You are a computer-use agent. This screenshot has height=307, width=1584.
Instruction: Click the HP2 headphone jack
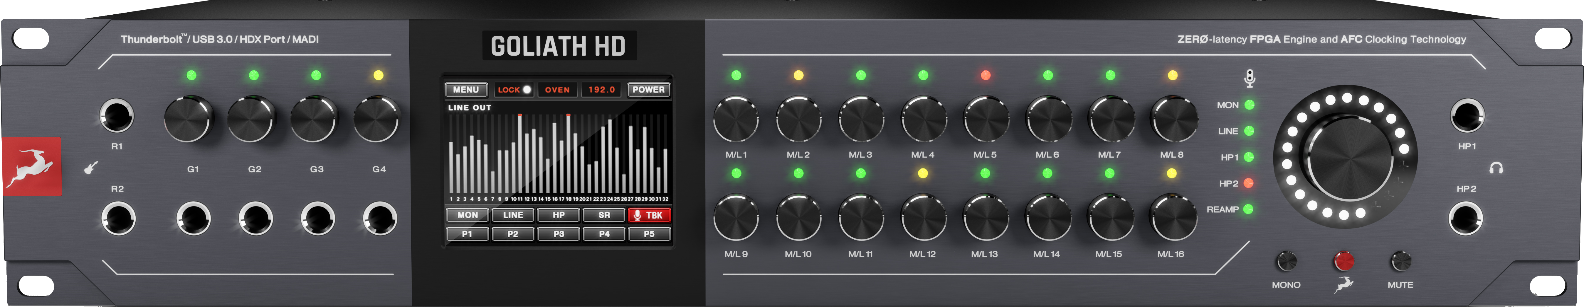[1466, 218]
